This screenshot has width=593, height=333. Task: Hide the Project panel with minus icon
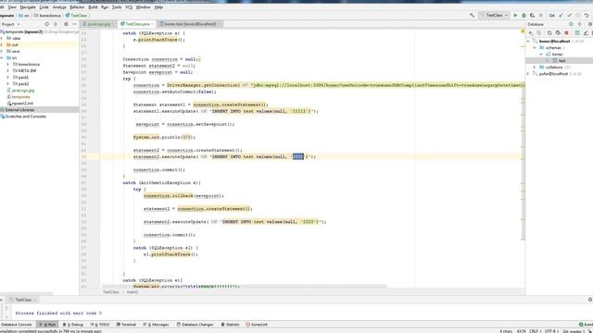coord(74,24)
